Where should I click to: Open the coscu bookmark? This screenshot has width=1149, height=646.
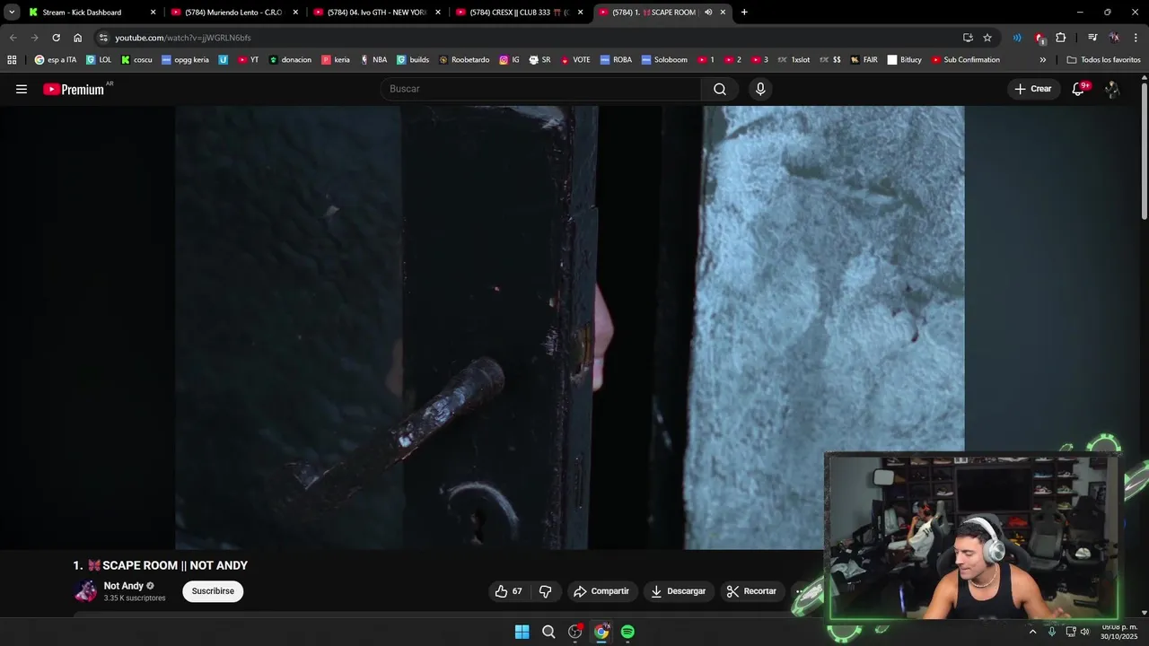click(x=136, y=60)
